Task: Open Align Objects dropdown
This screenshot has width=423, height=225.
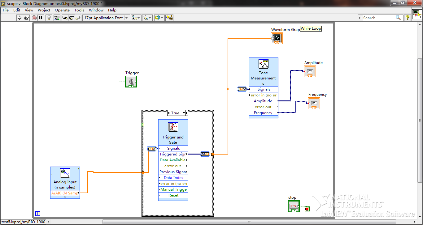Action: [x=136, y=18]
